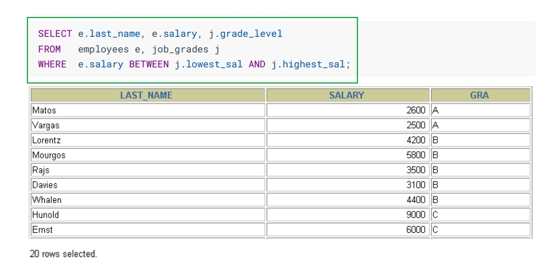
Task: Click salary value 4400
Action: [x=415, y=200]
